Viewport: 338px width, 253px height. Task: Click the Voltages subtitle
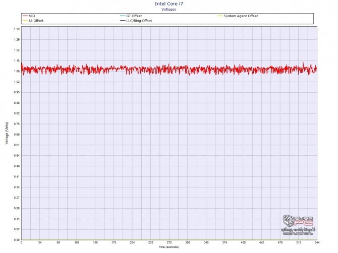169,9
